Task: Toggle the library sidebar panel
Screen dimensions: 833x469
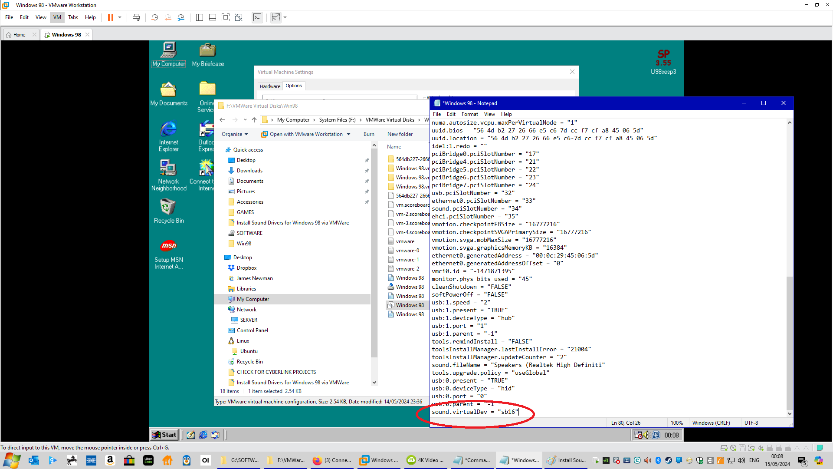Action: tap(200, 17)
